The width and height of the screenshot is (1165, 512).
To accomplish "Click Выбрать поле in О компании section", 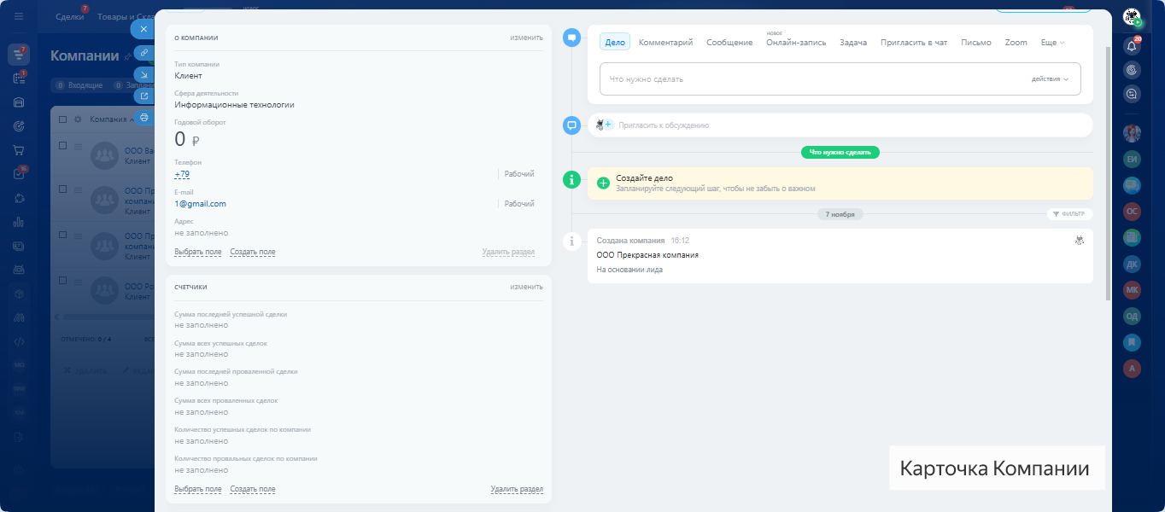I will point(198,252).
